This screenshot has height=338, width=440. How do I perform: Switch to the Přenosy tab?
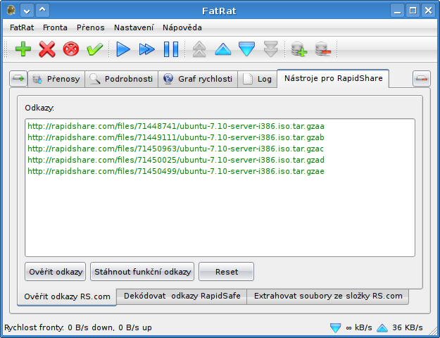point(56,79)
